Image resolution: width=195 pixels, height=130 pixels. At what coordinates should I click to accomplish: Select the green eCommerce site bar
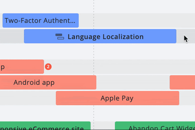45,126
